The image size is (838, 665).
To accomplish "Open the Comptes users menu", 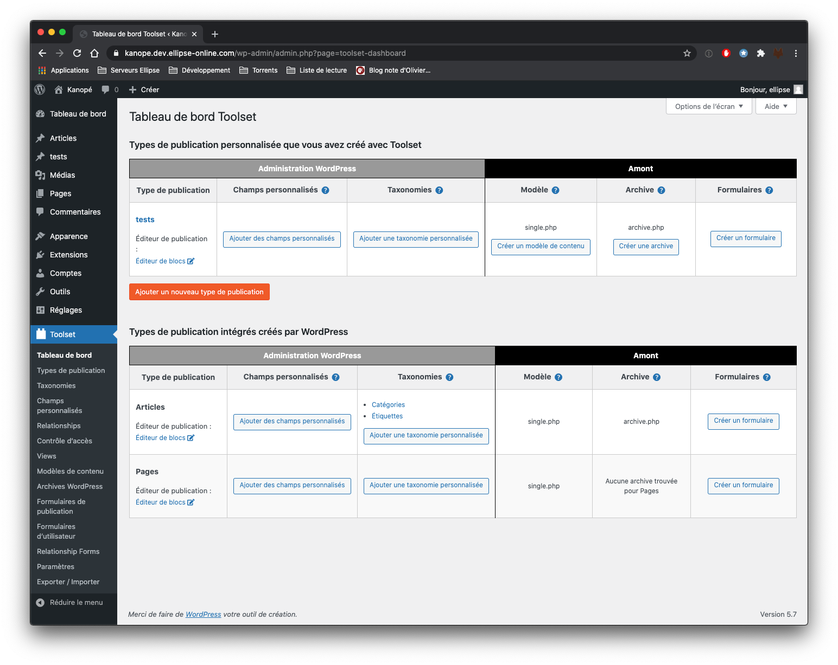I will point(74,273).
